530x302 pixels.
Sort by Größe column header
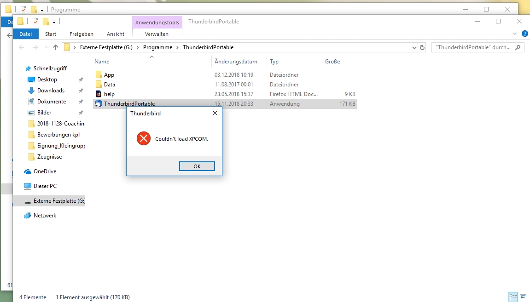pyautogui.click(x=332, y=62)
